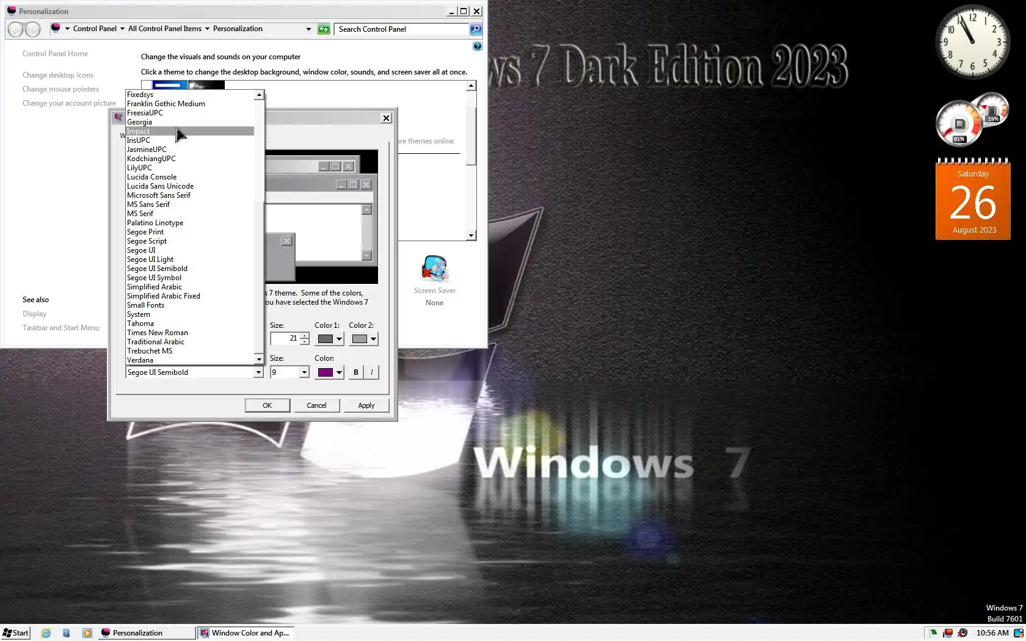Screen dimensions: 1026x641
Task: Switch to Personalization taskbar button
Action: click(x=147, y=633)
